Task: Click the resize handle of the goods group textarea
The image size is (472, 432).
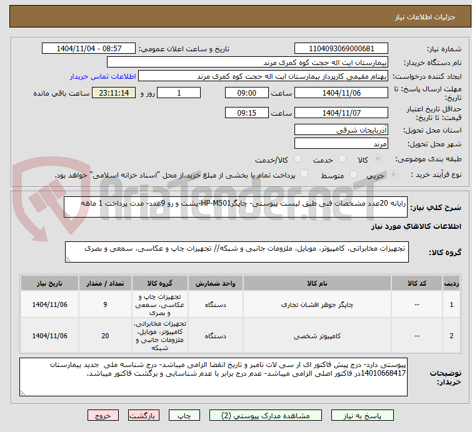Action: pyautogui.click(x=68, y=259)
